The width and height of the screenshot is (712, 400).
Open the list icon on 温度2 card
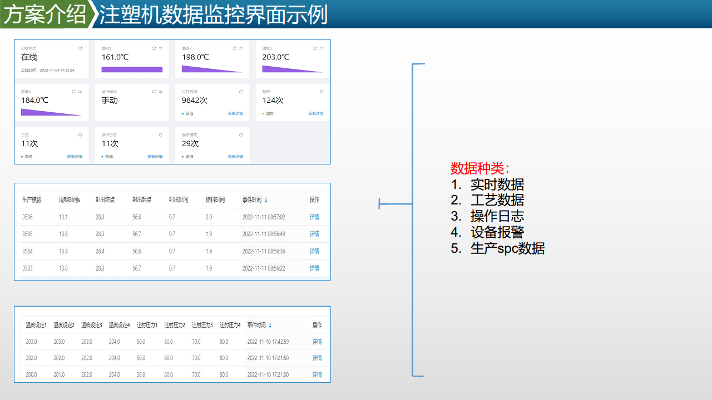[241, 48]
